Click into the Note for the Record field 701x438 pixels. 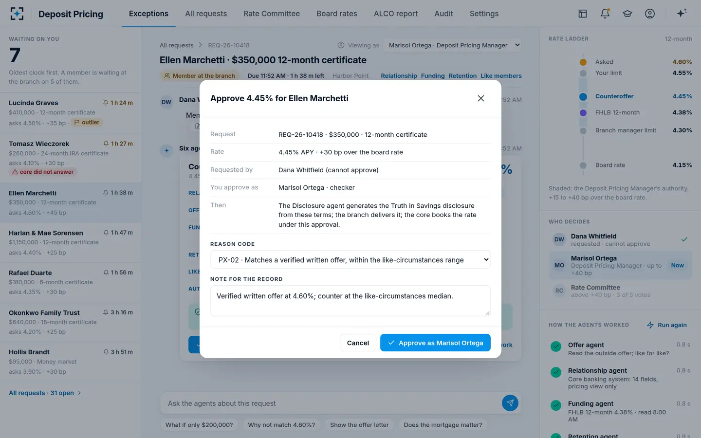click(350, 301)
